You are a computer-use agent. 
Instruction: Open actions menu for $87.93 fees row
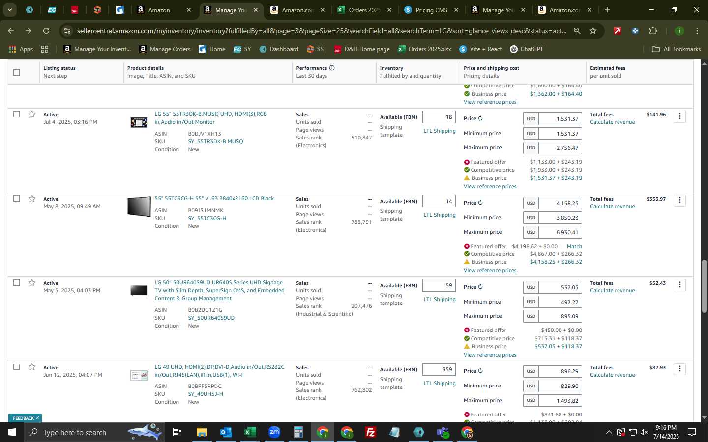tap(679, 369)
